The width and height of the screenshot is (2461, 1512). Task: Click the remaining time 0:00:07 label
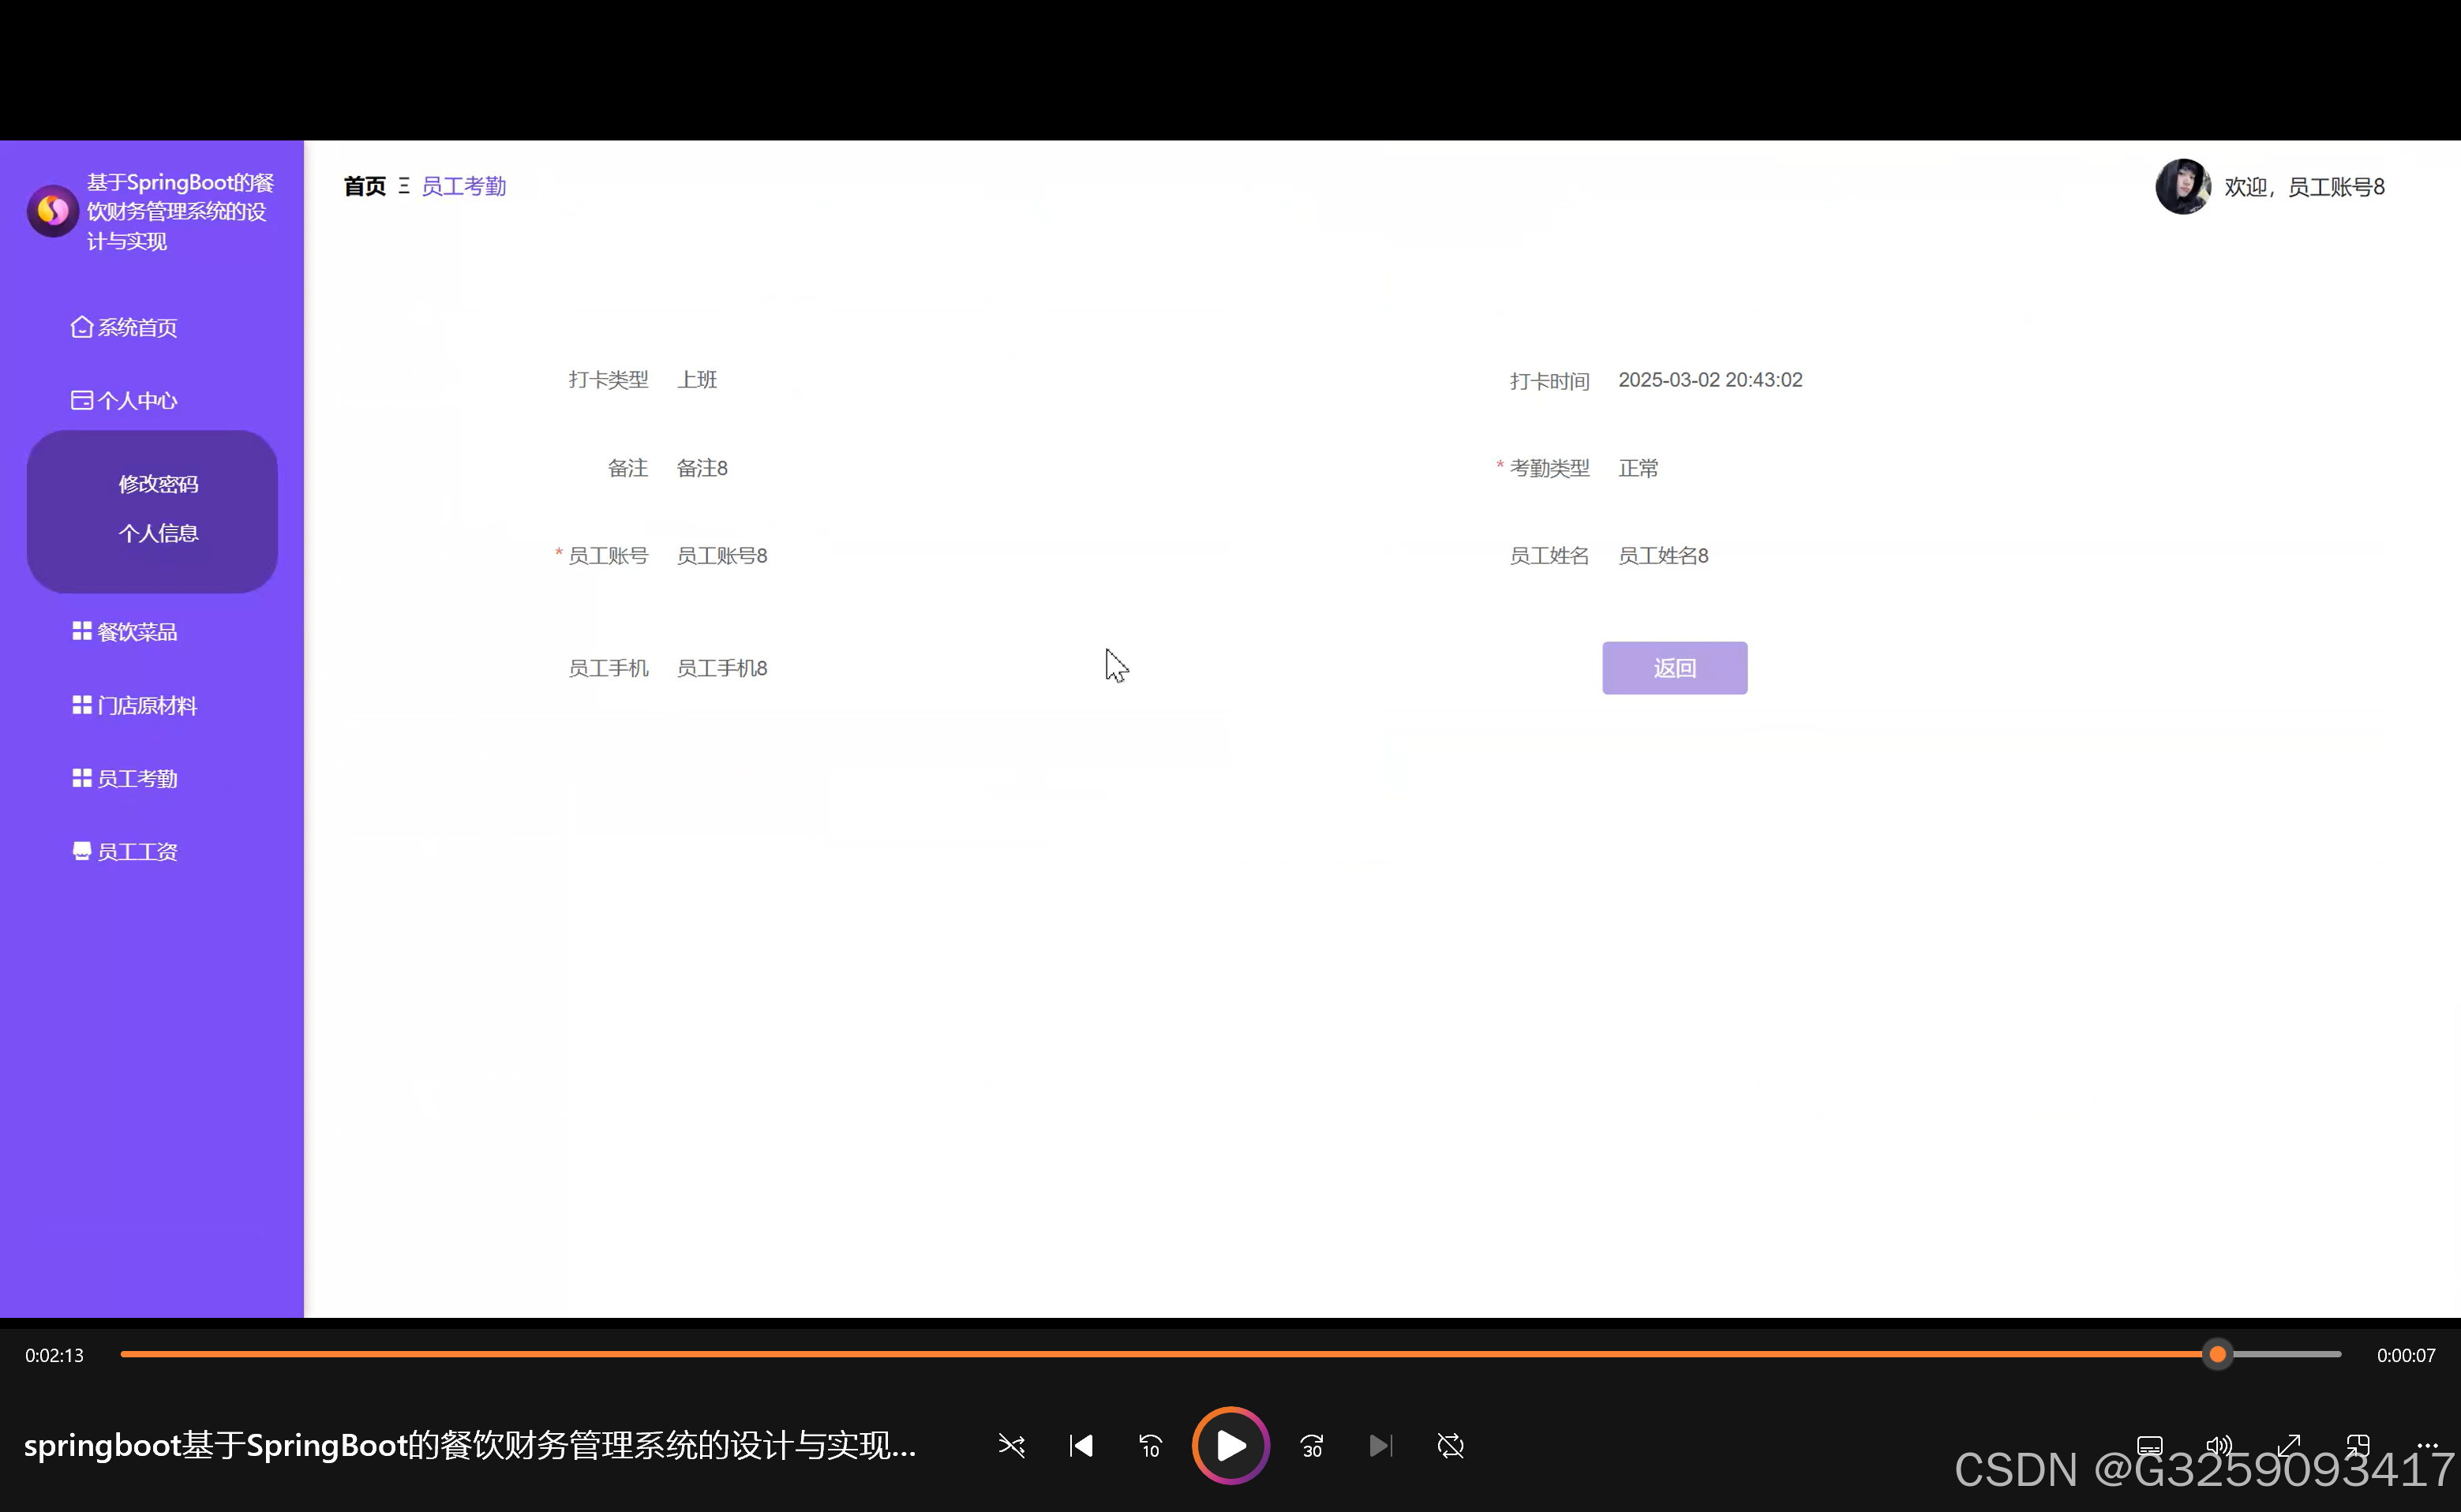tap(2406, 1355)
